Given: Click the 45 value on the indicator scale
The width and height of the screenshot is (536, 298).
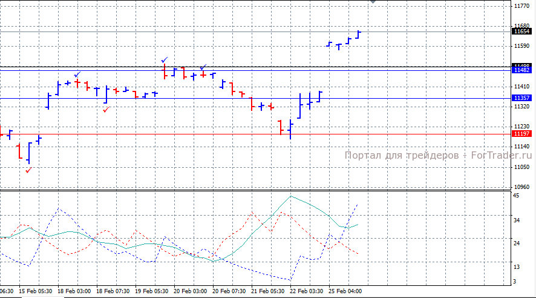Looking at the screenshot, I should pyautogui.click(x=515, y=196).
